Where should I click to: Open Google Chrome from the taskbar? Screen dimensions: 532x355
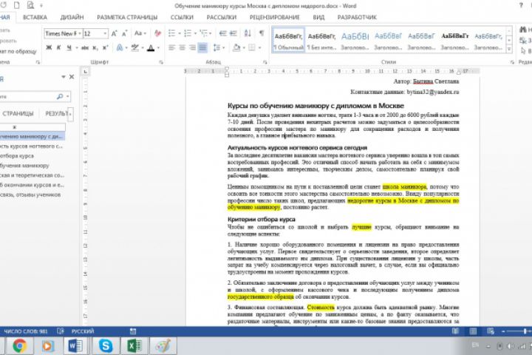click(x=19, y=346)
